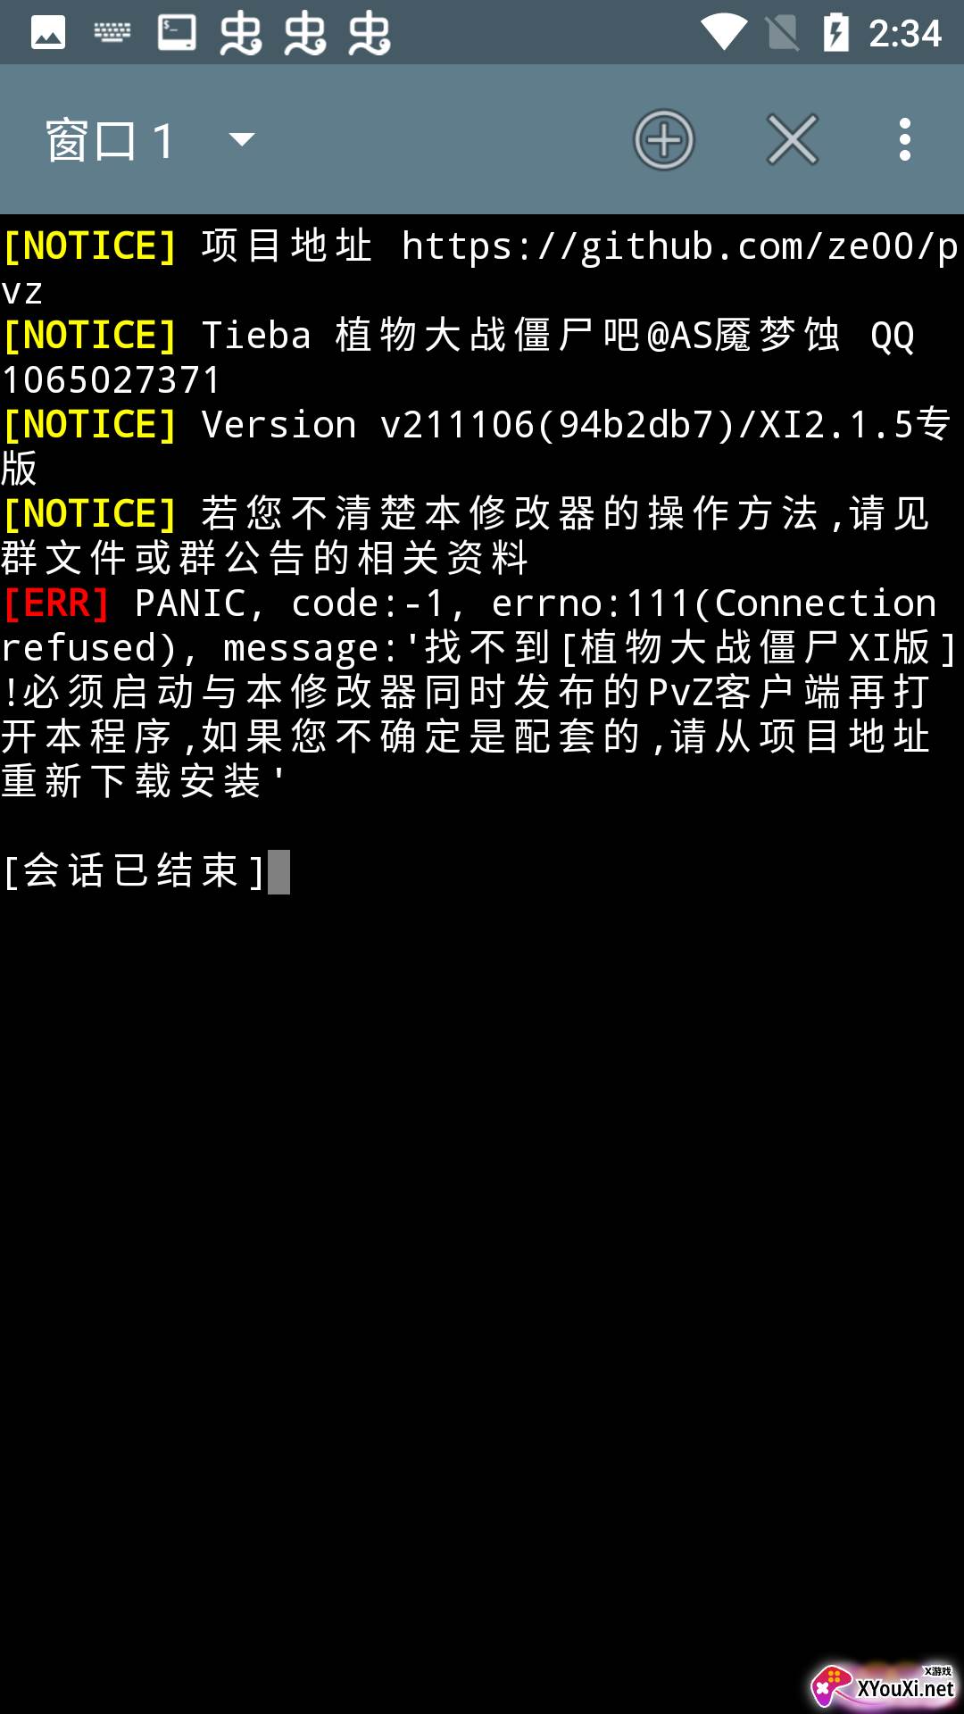
Task: Tap the Wi-Fi signal status icon
Action: coord(724,33)
